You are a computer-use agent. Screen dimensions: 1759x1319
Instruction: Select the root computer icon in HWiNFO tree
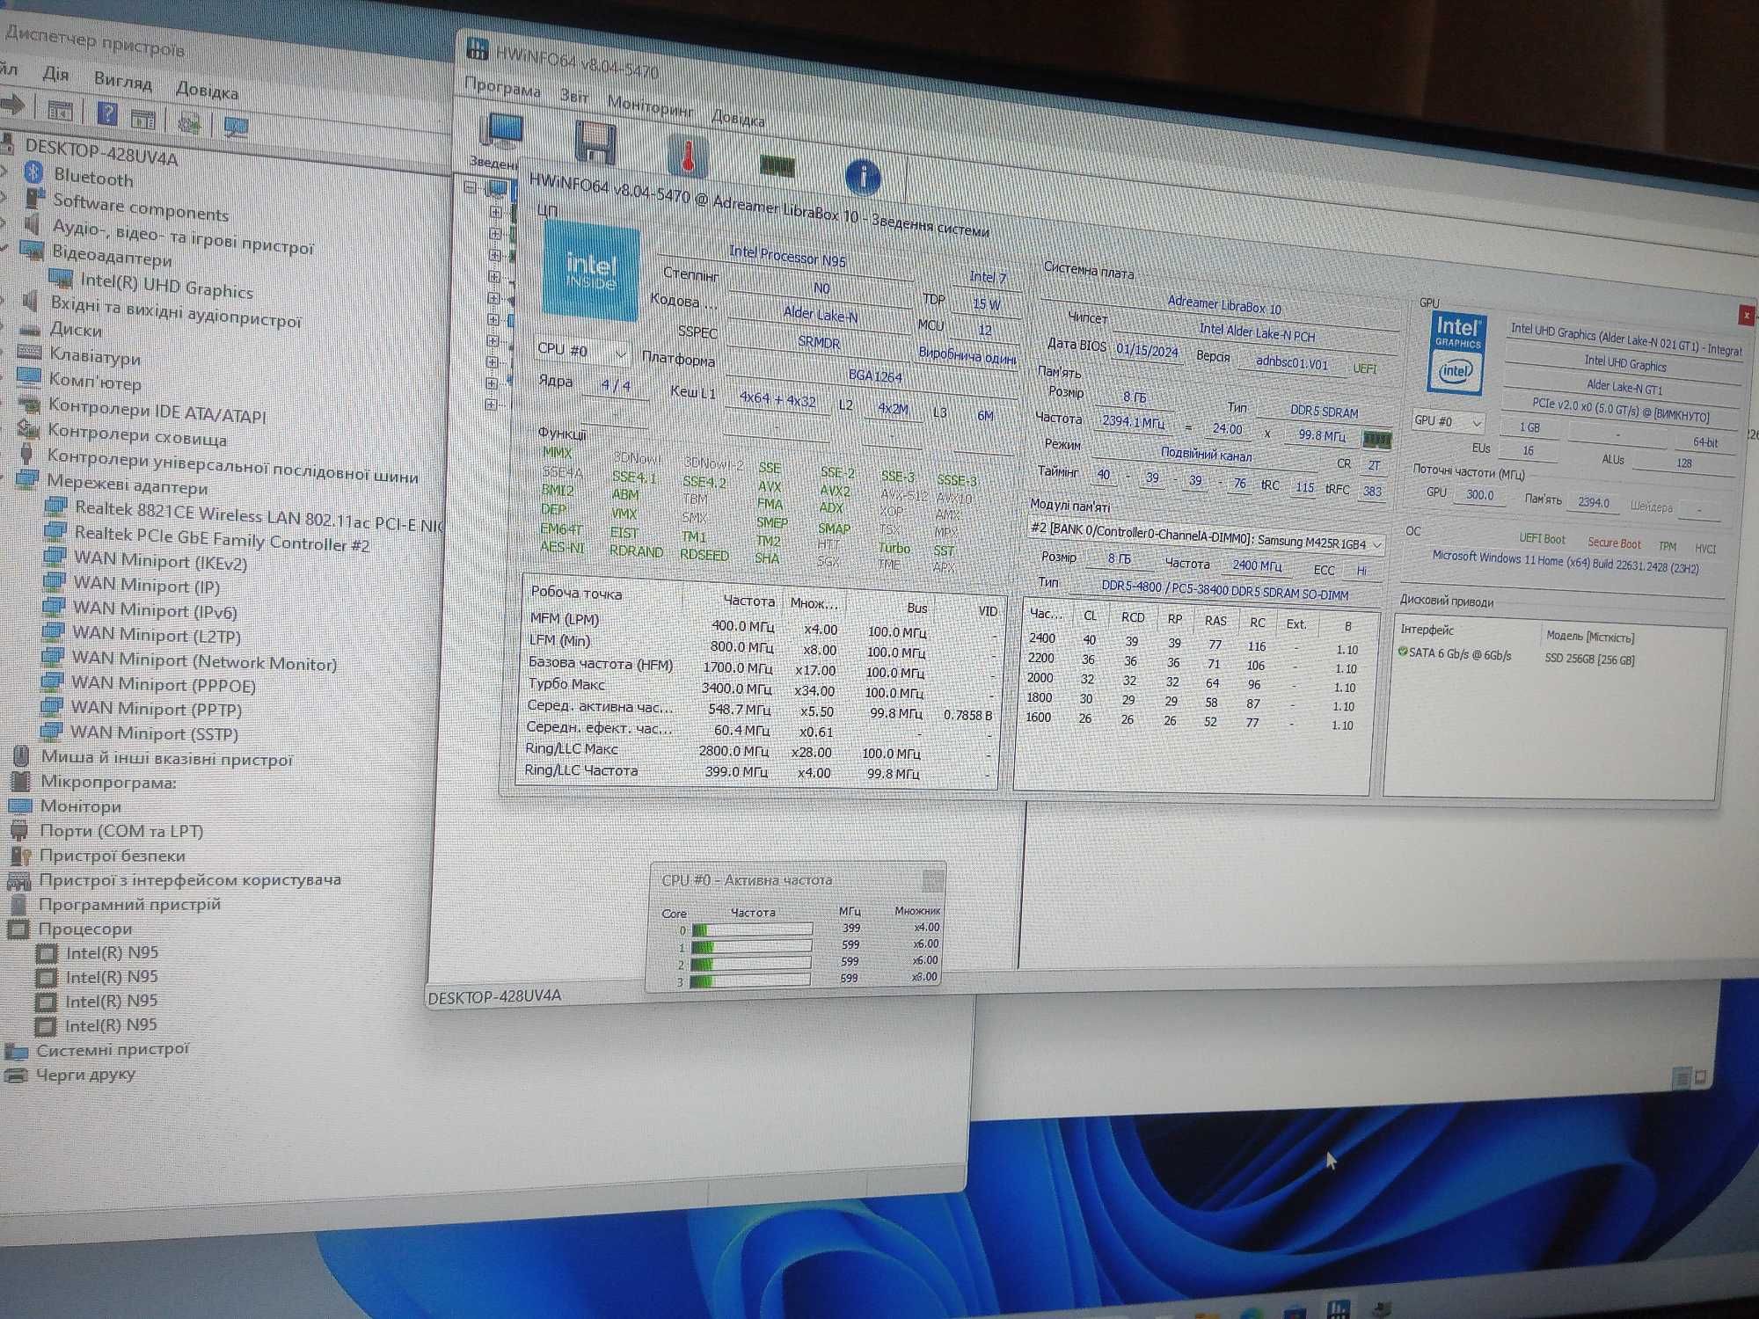[498, 189]
